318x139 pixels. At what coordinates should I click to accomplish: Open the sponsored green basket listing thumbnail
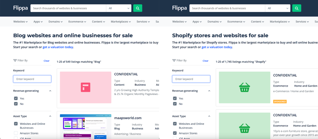click(245, 87)
